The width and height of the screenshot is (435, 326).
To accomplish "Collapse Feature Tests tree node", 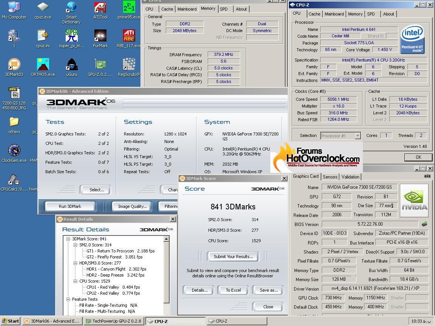I will pos(68,299).
